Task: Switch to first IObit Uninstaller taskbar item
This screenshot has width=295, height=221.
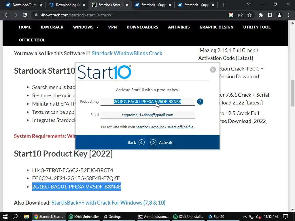Action: coord(84,217)
